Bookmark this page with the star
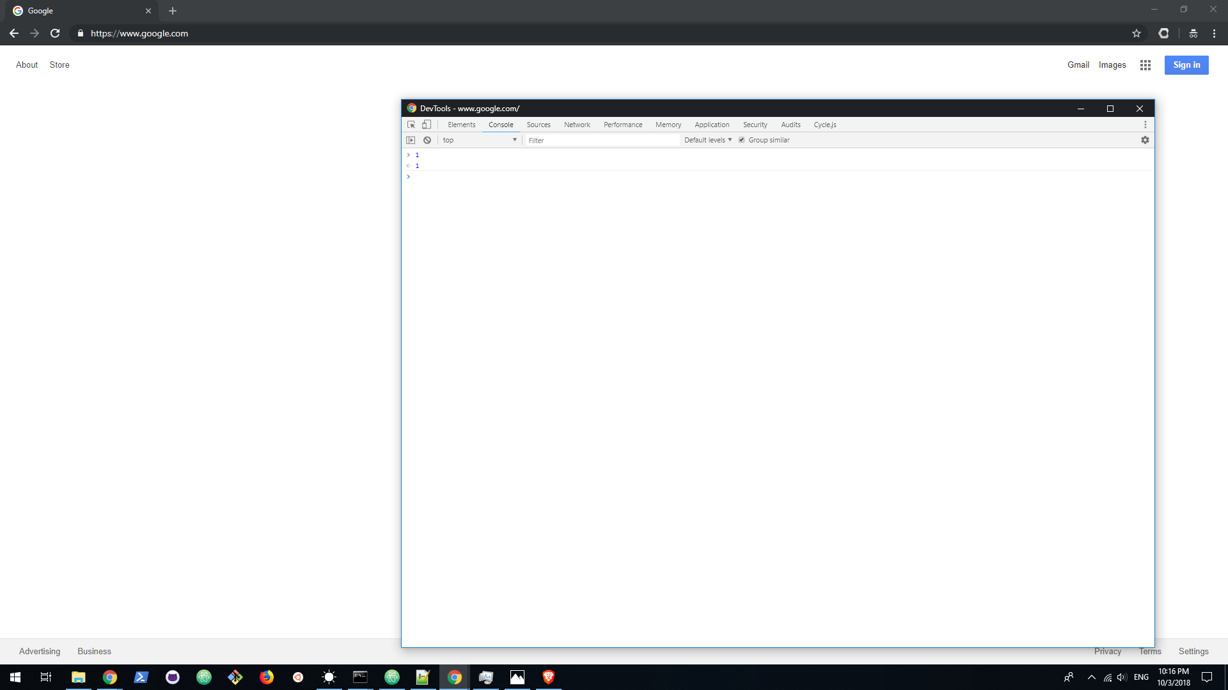 click(x=1137, y=33)
